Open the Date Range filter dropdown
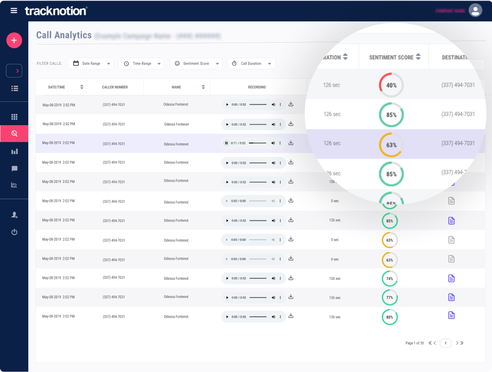Screen dimensions: 492x372 pyautogui.click(x=91, y=63)
